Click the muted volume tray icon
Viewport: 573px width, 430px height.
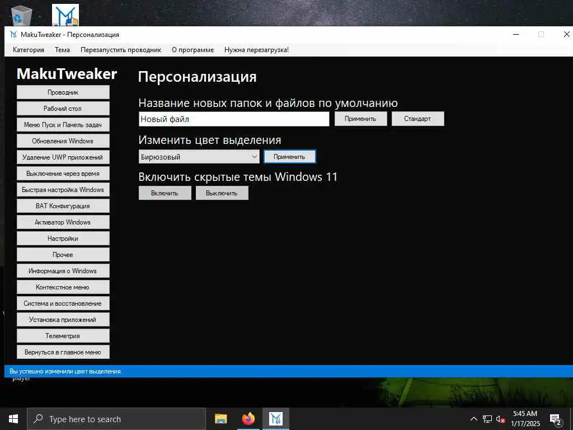pyautogui.click(x=500, y=419)
